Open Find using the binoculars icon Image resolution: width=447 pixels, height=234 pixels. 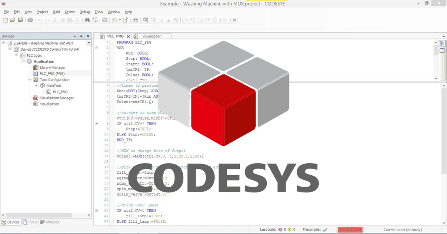[87, 20]
